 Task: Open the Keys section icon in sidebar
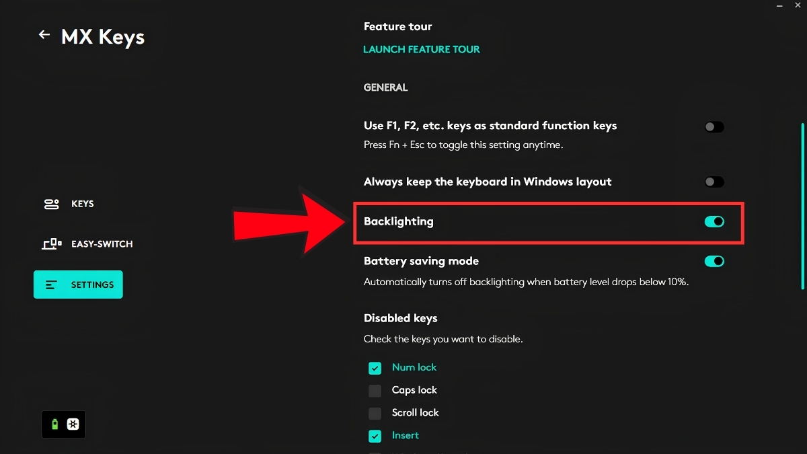(x=52, y=204)
